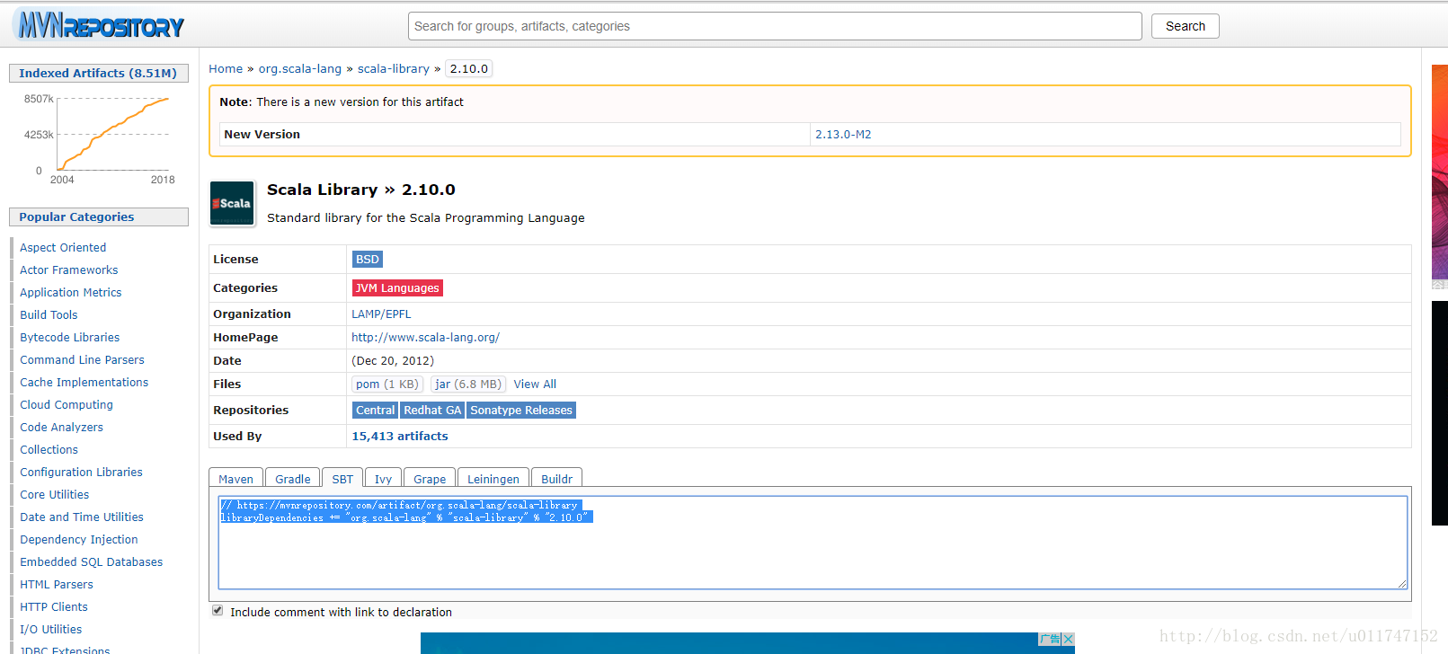
Task: Open Build Tools category
Action: (49, 314)
